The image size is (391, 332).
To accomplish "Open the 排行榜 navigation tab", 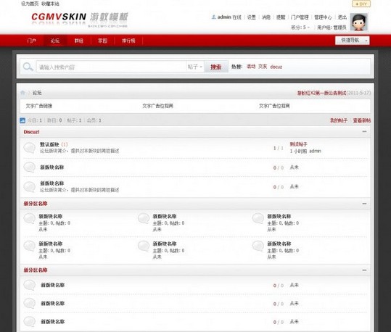I will click(128, 41).
